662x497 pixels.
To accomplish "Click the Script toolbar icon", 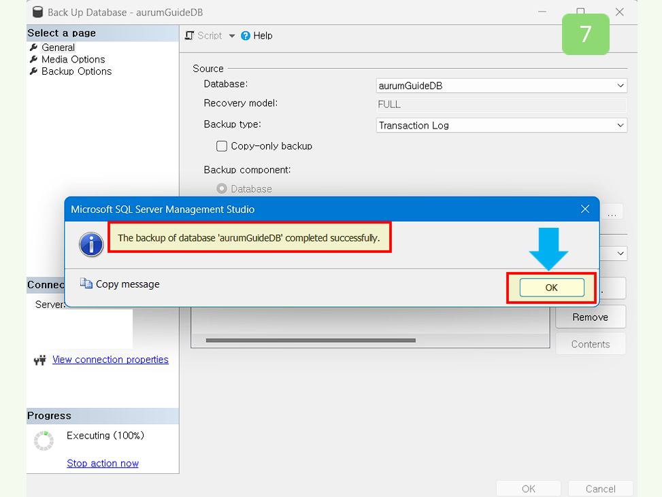I will tap(190, 36).
